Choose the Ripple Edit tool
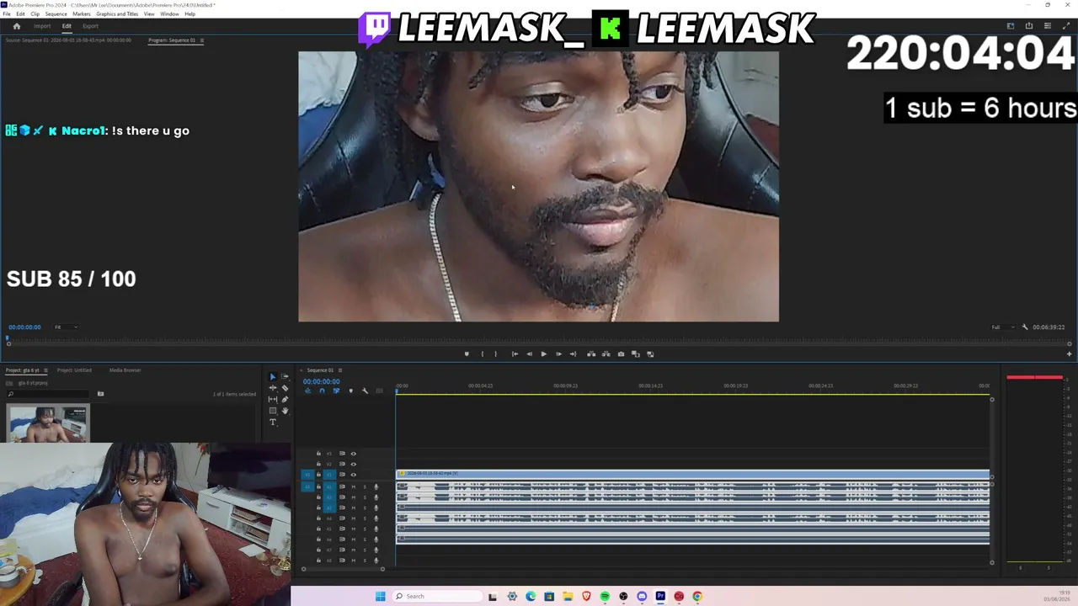Image resolution: width=1078 pixels, height=606 pixels. [272, 388]
